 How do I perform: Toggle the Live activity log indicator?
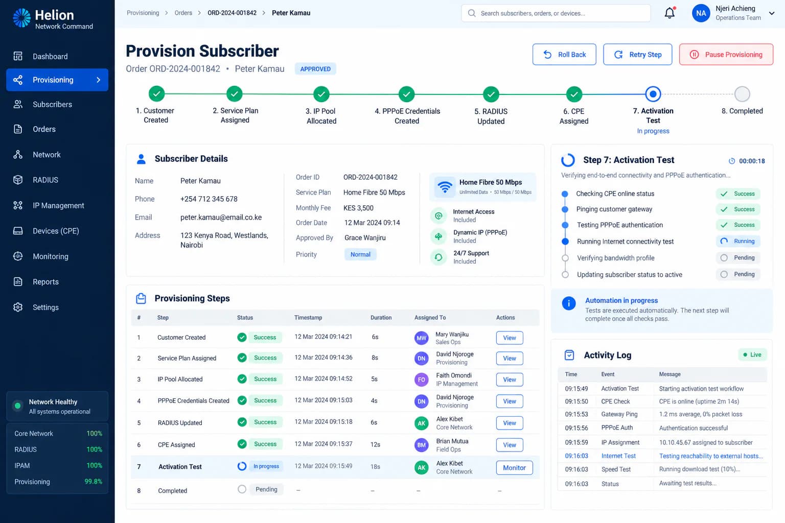[752, 354]
